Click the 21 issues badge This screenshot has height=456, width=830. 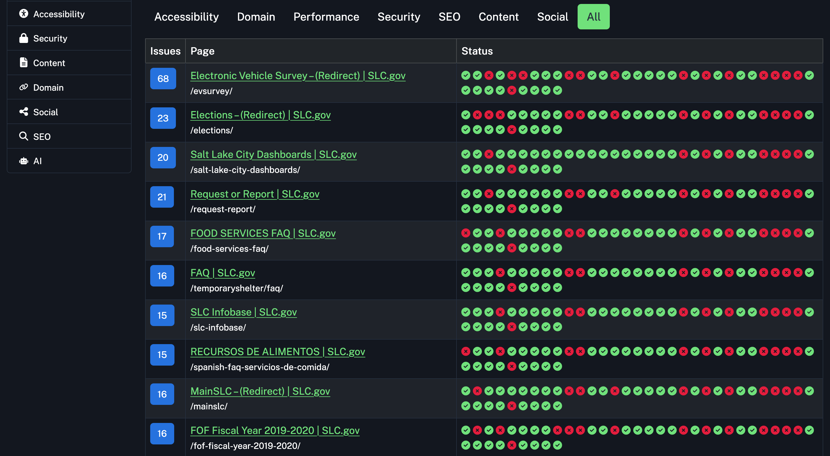[162, 197]
